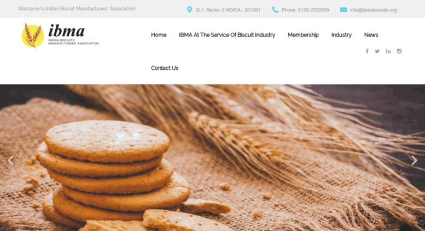Click the biscuit stack hero image
The height and width of the screenshot is (231, 425).
click(212, 158)
